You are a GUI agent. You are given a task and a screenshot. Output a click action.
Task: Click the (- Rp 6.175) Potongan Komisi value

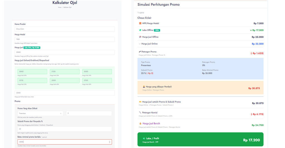[257, 114]
